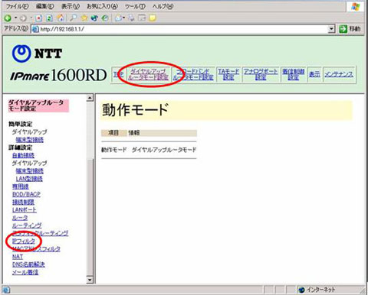Open the 着信制御設定 navigation link
This screenshot has width=368, height=295.
click(x=294, y=74)
